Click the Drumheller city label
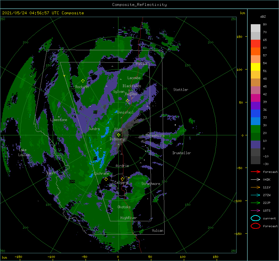This screenshot has width=279, height=261. point(182,153)
